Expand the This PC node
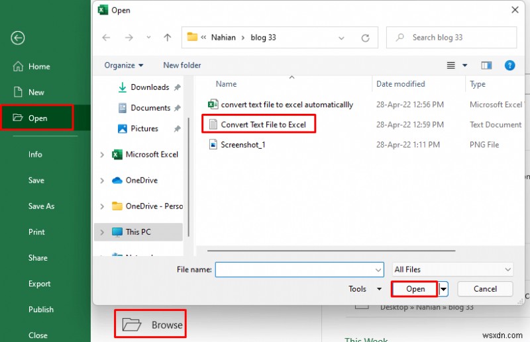This screenshot has height=342, width=530. tap(102, 232)
